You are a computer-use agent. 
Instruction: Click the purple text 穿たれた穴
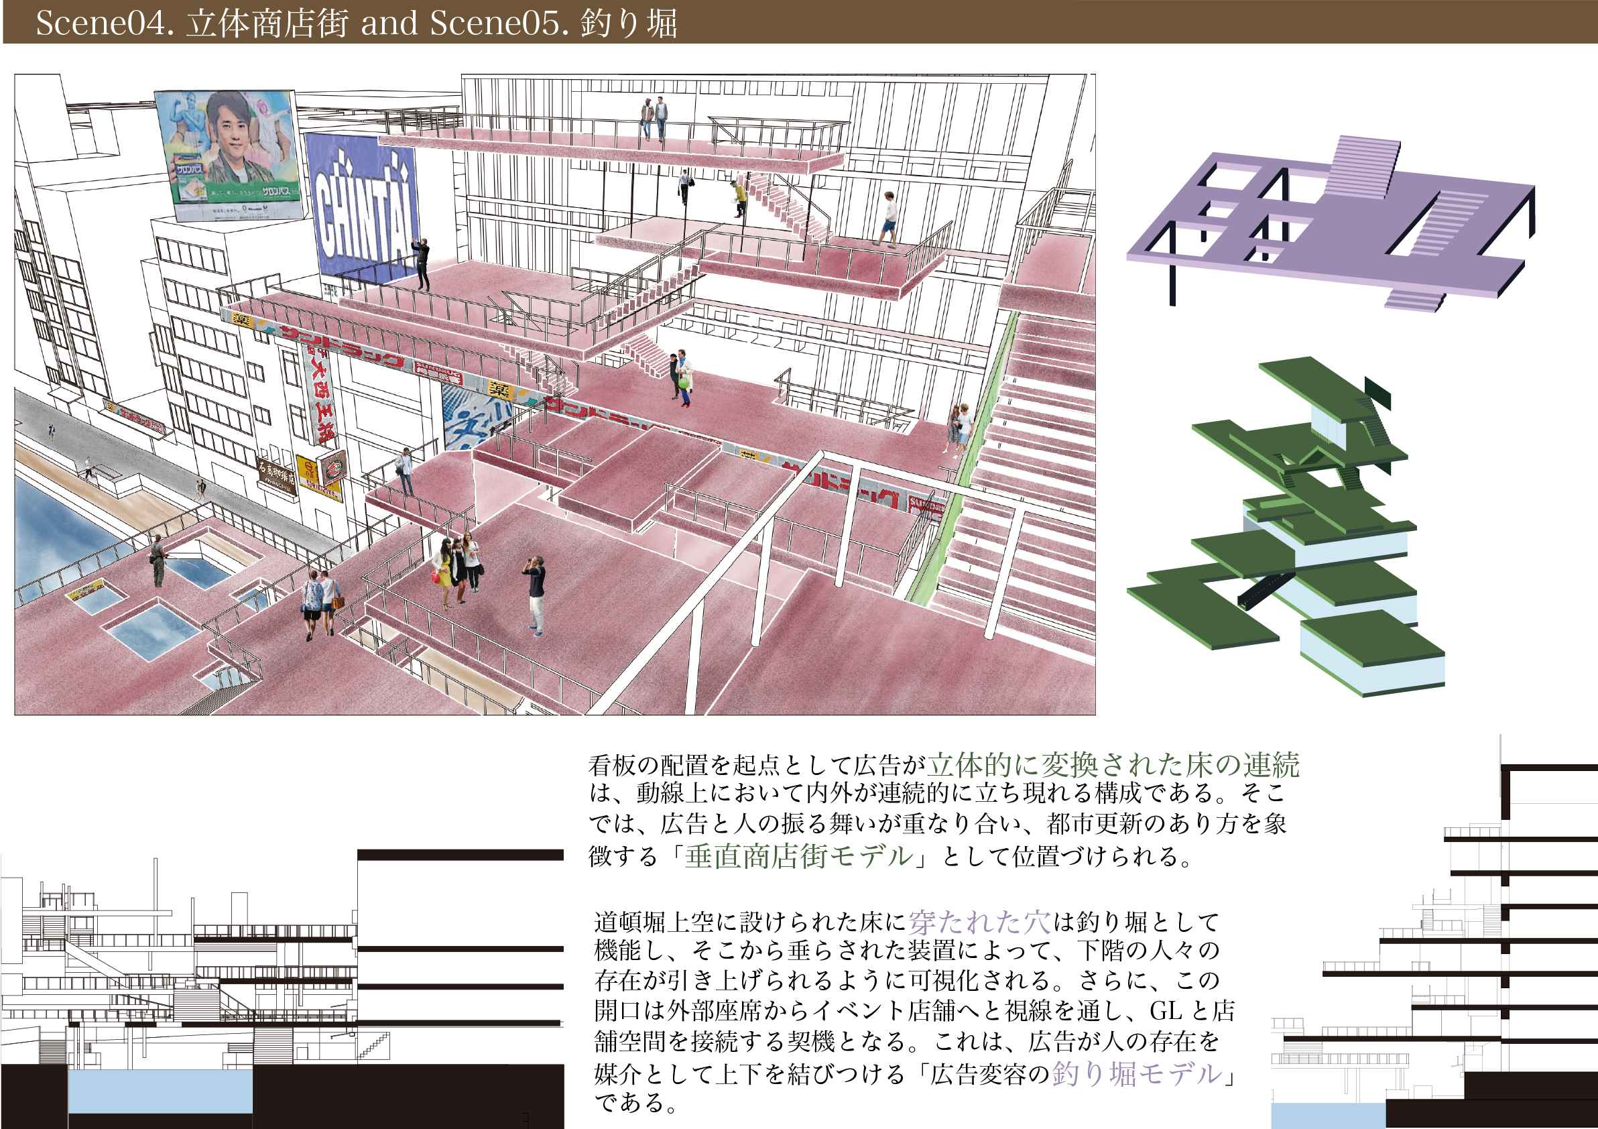point(979,922)
